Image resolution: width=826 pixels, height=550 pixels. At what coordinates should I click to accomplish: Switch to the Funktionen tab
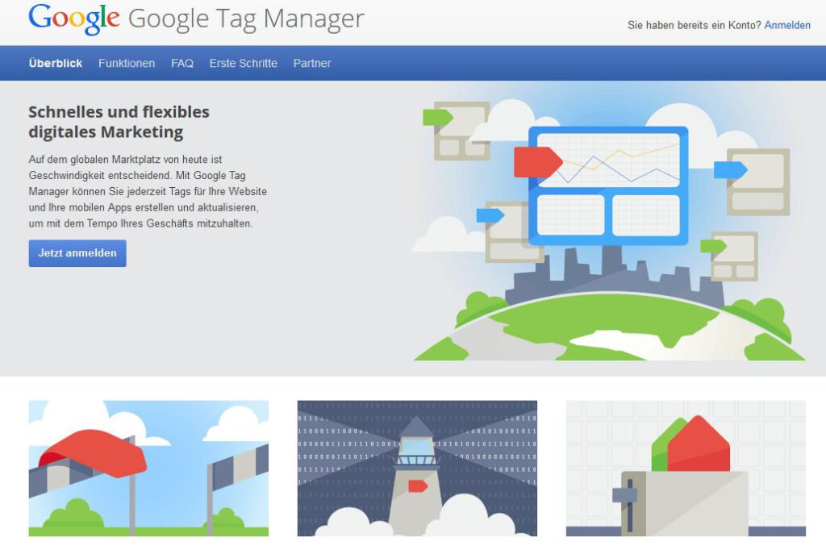coord(127,63)
